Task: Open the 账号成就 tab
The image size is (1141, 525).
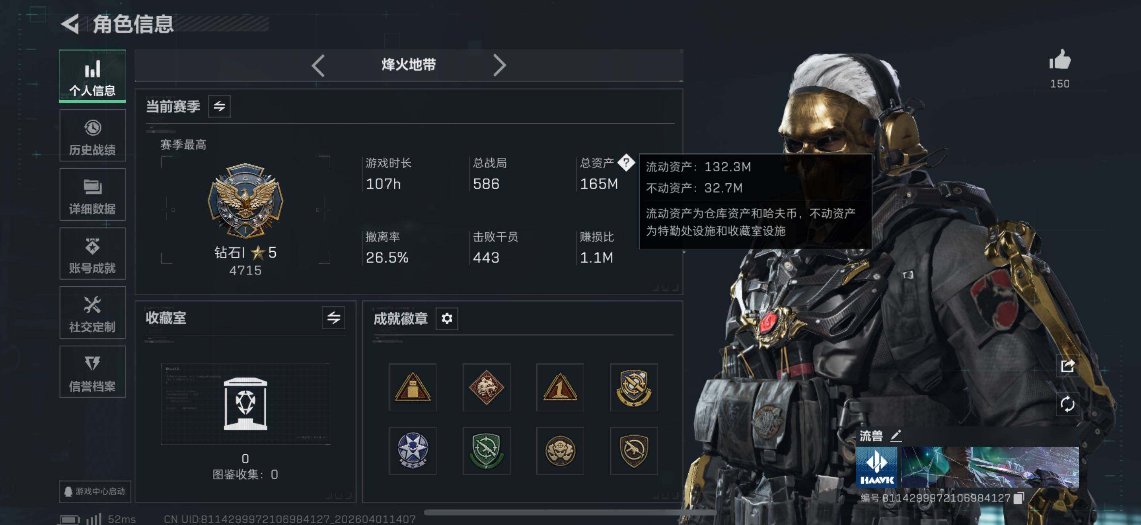Action: coord(93,253)
